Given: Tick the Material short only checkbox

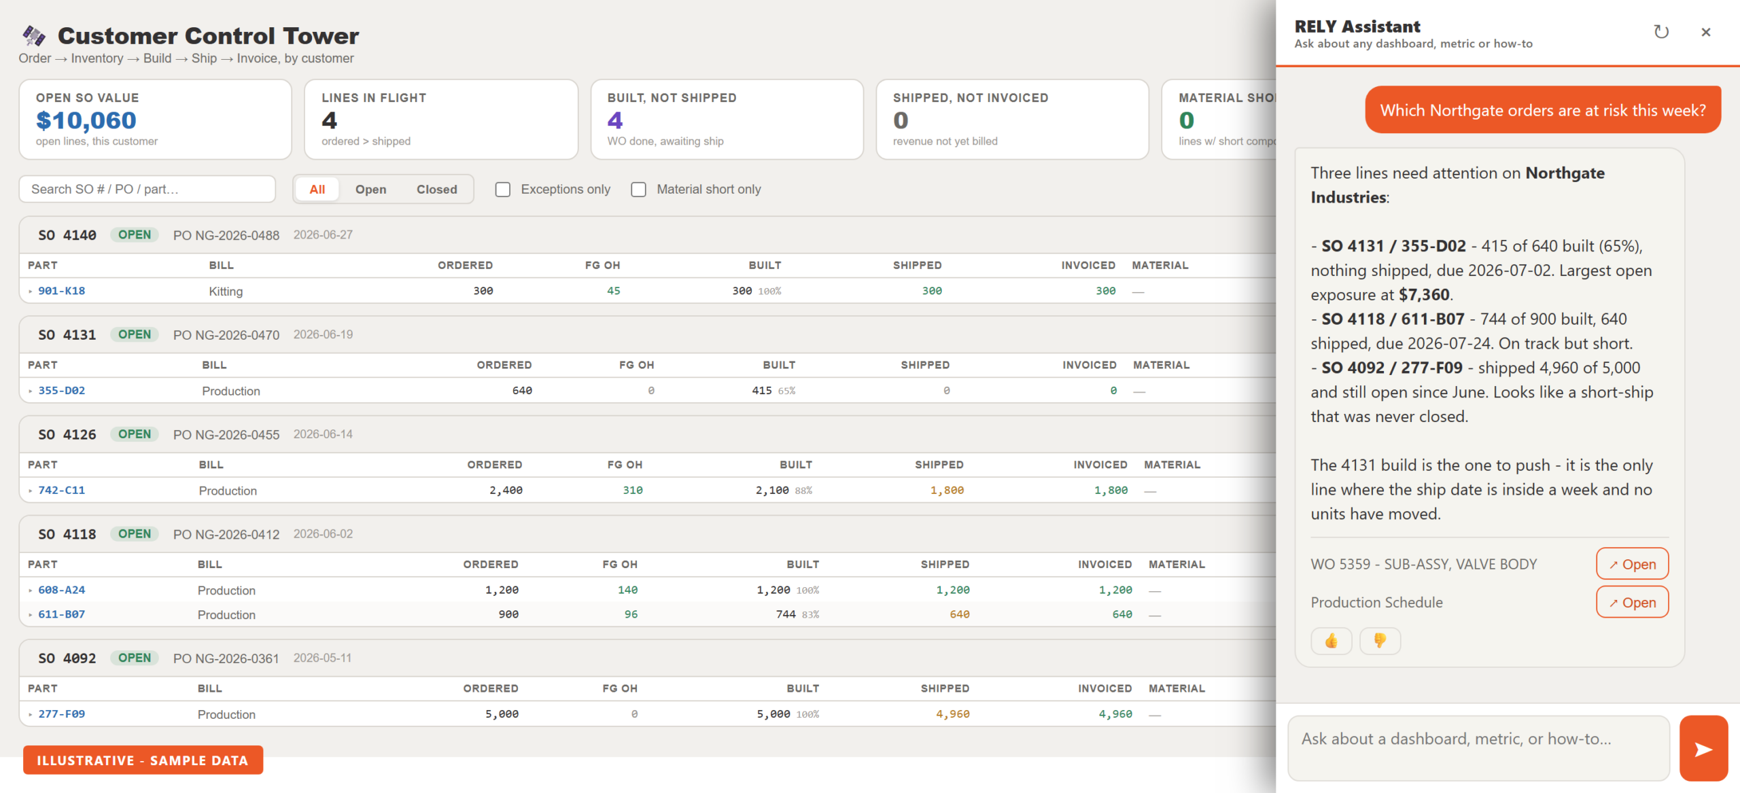Looking at the screenshot, I should (x=639, y=190).
